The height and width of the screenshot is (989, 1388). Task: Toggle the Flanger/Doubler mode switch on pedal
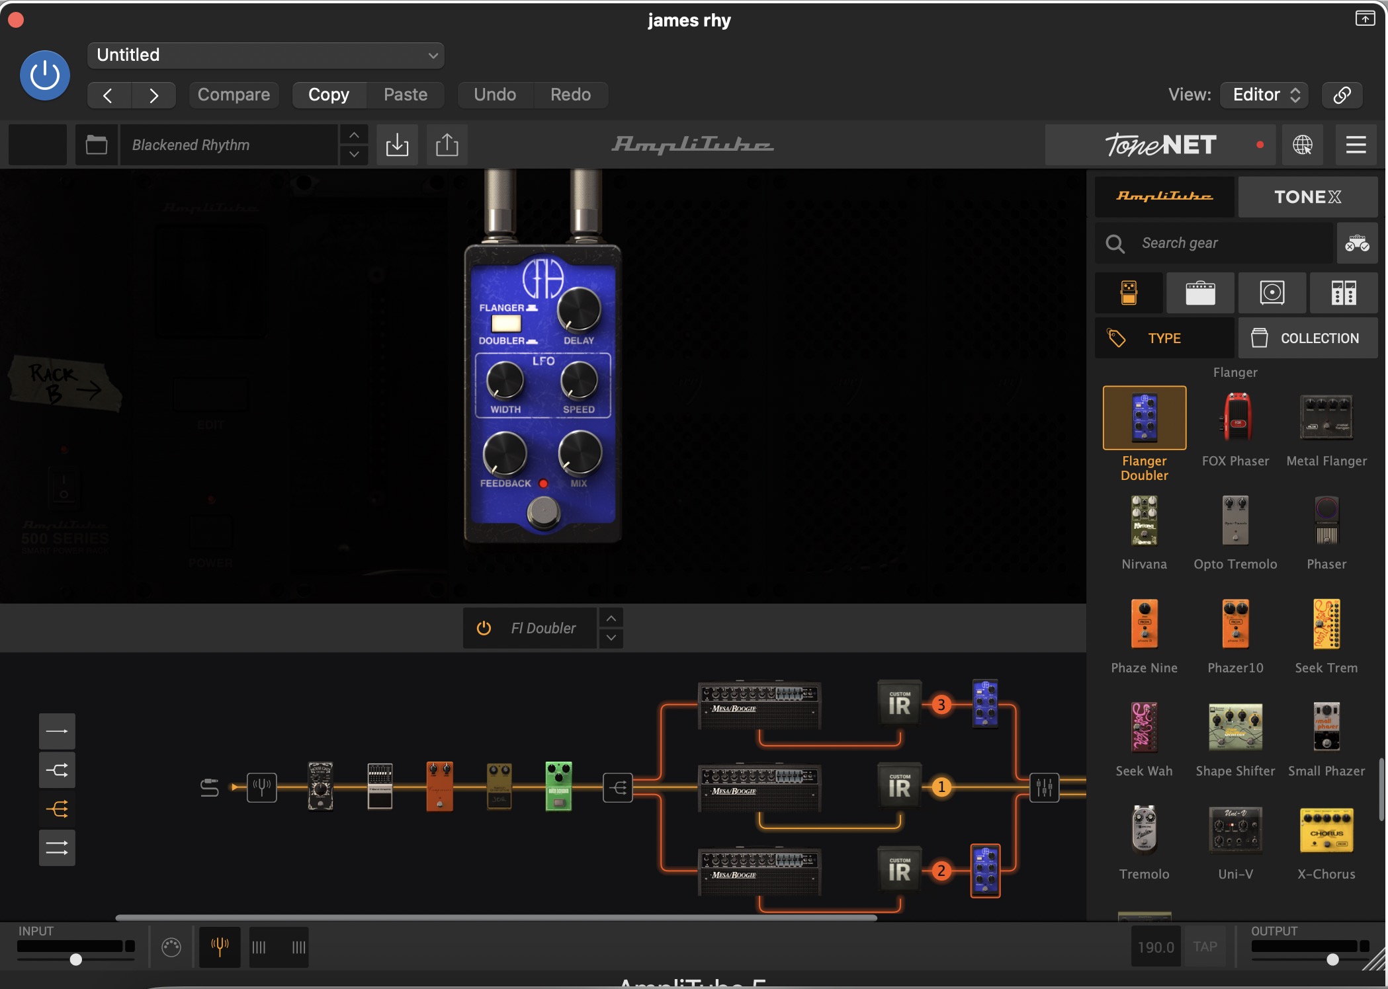506,323
